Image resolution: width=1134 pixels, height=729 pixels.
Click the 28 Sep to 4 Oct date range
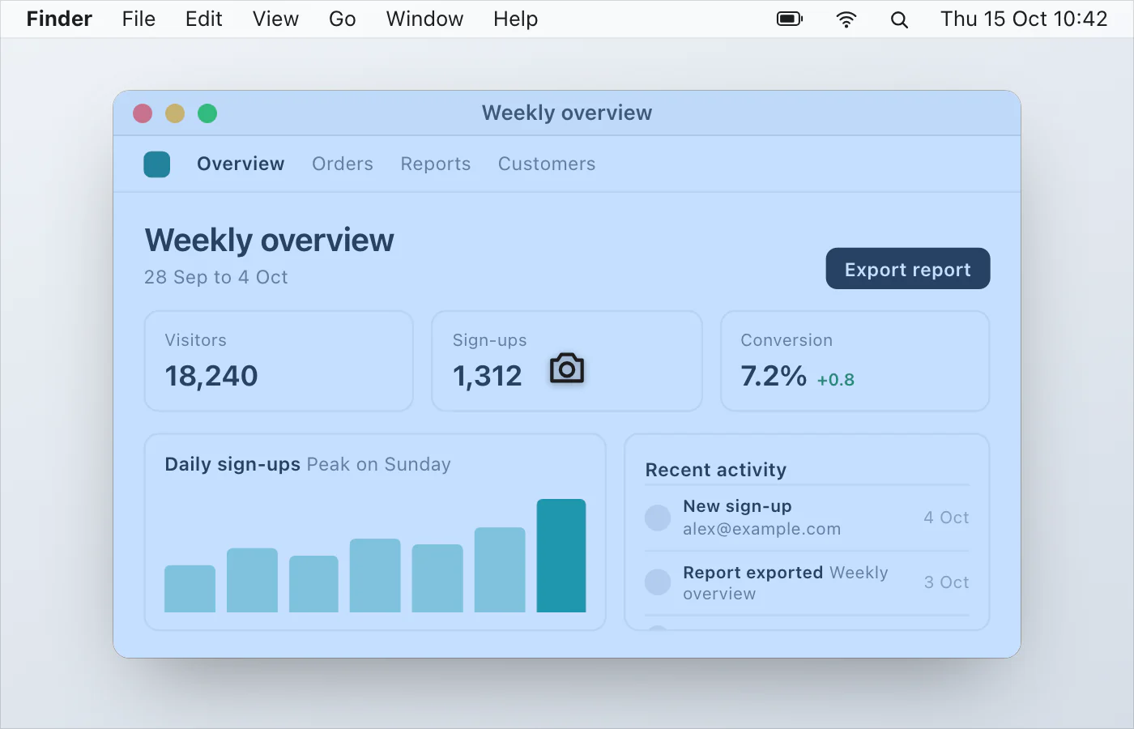point(216,277)
